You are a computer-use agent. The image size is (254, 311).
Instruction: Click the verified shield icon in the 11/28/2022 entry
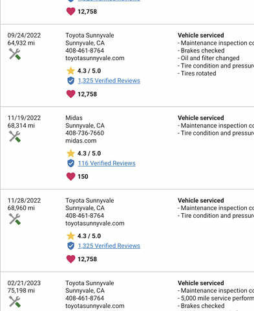70,246
